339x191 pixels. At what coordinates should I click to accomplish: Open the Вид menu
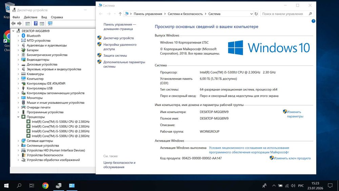click(44, 17)
